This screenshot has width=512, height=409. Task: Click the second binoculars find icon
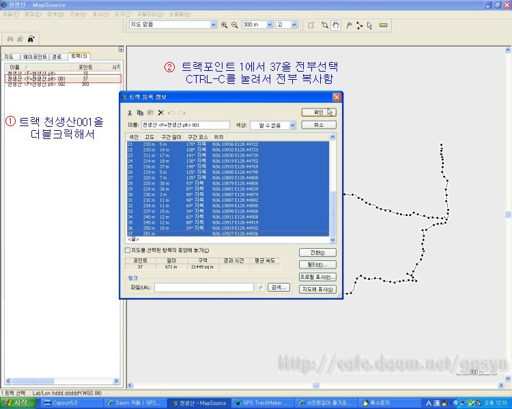click(20, 39)
